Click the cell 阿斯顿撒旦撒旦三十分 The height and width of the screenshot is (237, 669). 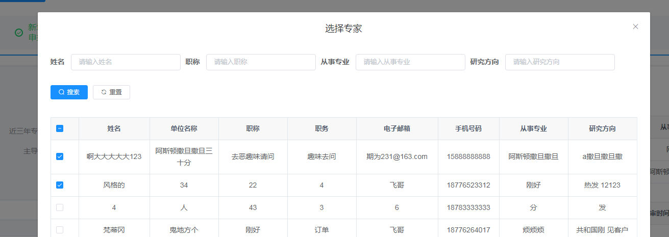(x=184, y=157)
